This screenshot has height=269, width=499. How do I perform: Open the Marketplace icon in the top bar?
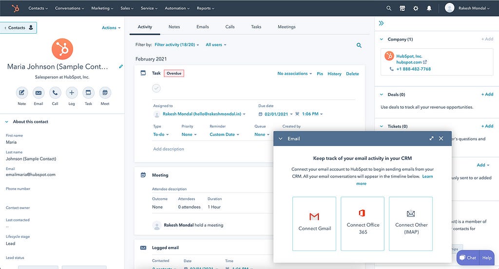click(x=402, y=8)
